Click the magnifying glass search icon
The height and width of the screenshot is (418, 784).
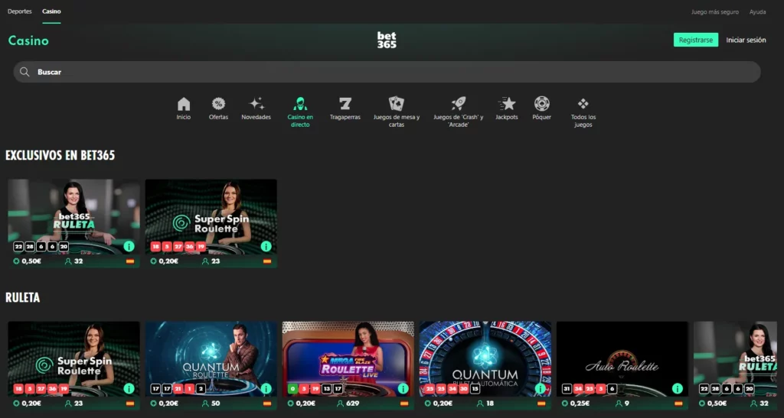(24, 73)
